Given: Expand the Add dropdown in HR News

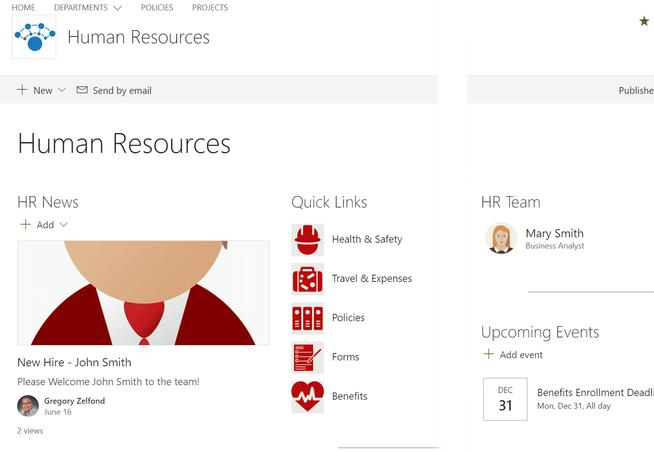Looking at the screenshot, I should 64,224.
